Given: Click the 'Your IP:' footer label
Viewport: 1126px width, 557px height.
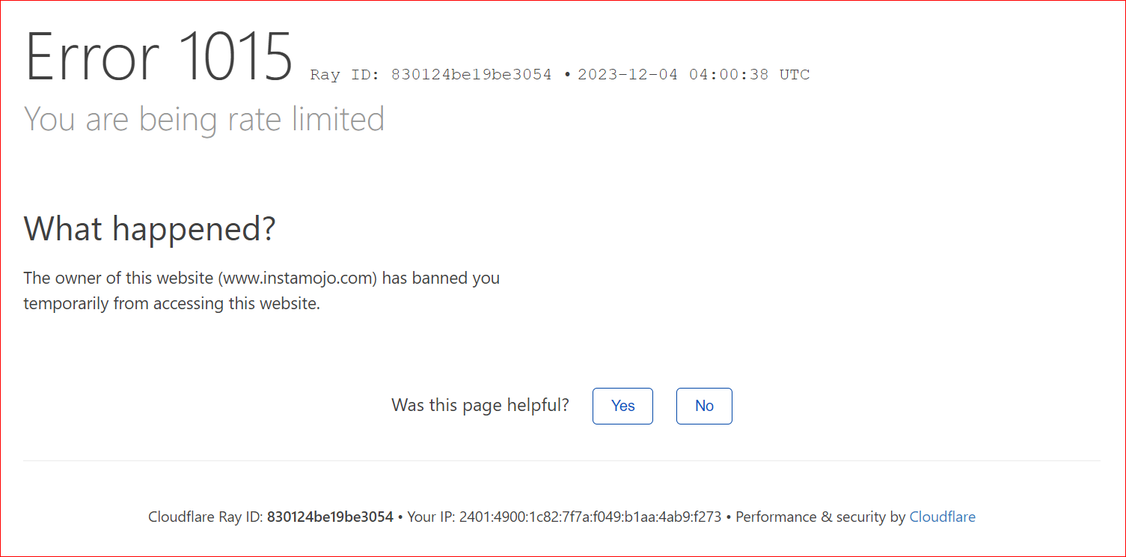Looking at the screenshot, I should point(432,517).
